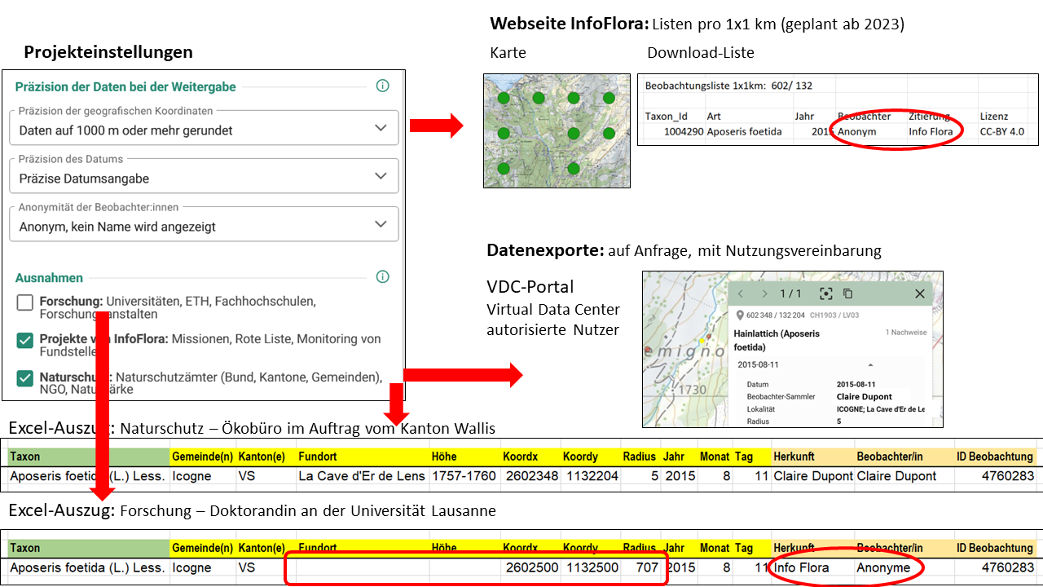Click the coordinates 602 348 / 132 204 text

click(x=776, y=316)
